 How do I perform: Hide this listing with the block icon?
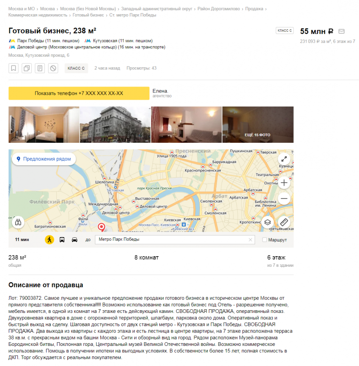[53, 68]
